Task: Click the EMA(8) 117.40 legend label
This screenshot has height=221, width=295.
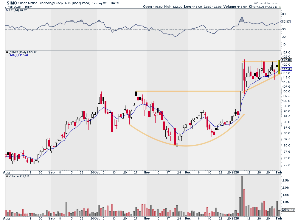Action: [18, 55]
